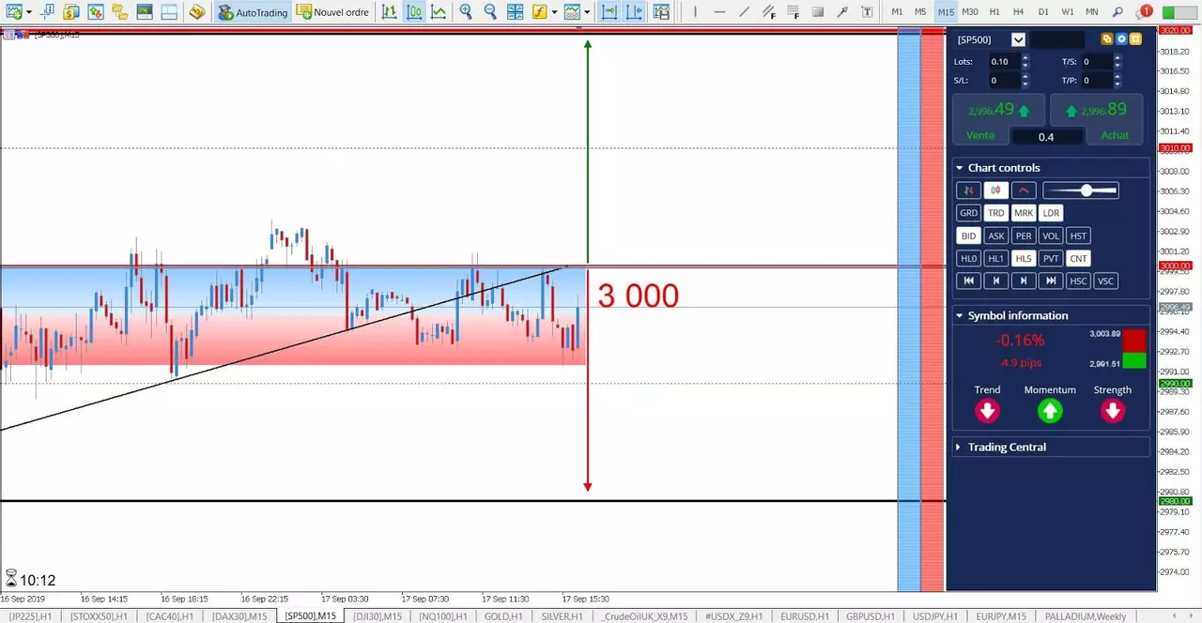Viewport: 1202px width, 623px height.
Task: Toggle the GRD grid button
Action: pyautogui.click(x=968, y=213)
